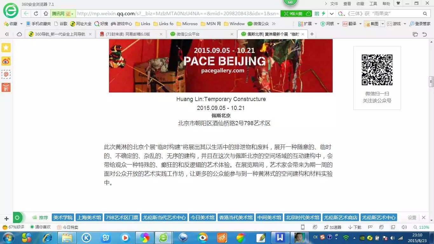Screen dimensions: 434x244
Task: Open Windows Start button
Action: coord(8,237)
